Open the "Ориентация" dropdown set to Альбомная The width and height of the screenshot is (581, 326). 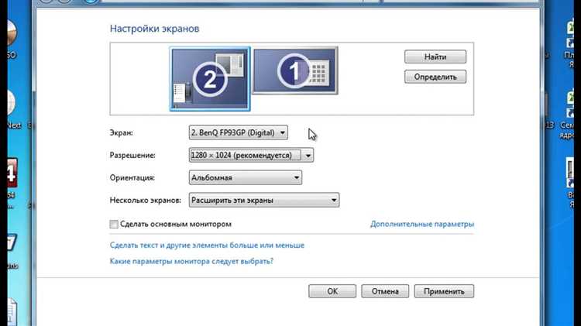(x=246, y=178)
